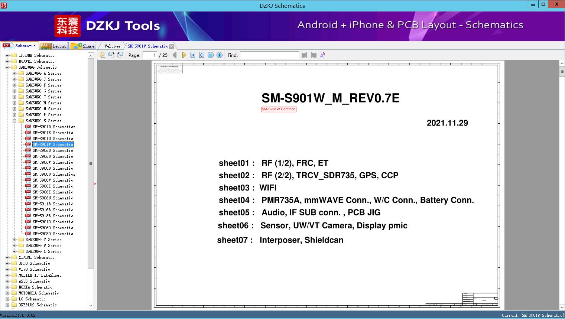
Task: Switch to the PADS Layout tab
Action: [53, 46]
